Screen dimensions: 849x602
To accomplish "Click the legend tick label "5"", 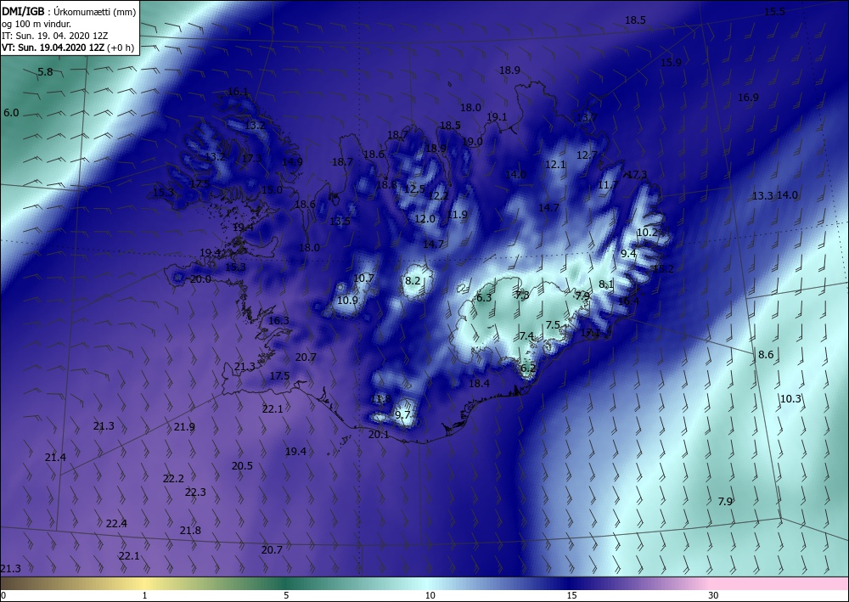I will tap(286, 595).
